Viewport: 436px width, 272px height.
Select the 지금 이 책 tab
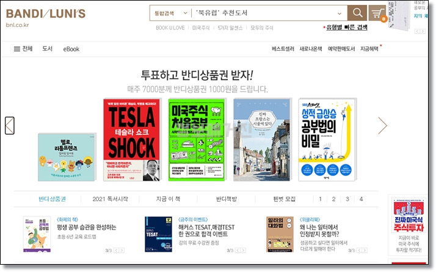168,199
